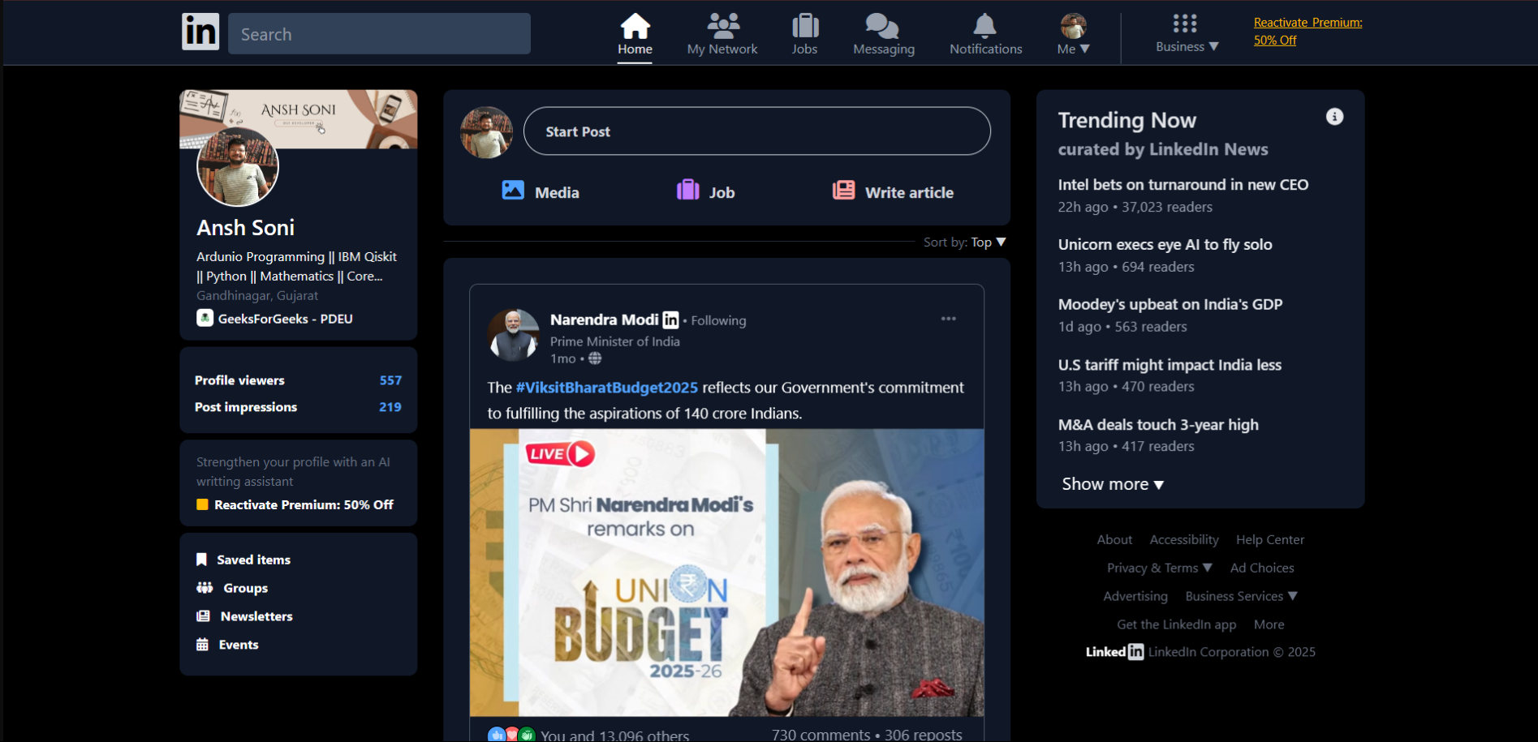Click Write article icon button
Image resolution: width=1538 pixels, height=742 pixels.
coord(843,191)
